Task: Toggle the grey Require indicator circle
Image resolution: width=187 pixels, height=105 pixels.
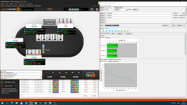Action: click(127, 10)
